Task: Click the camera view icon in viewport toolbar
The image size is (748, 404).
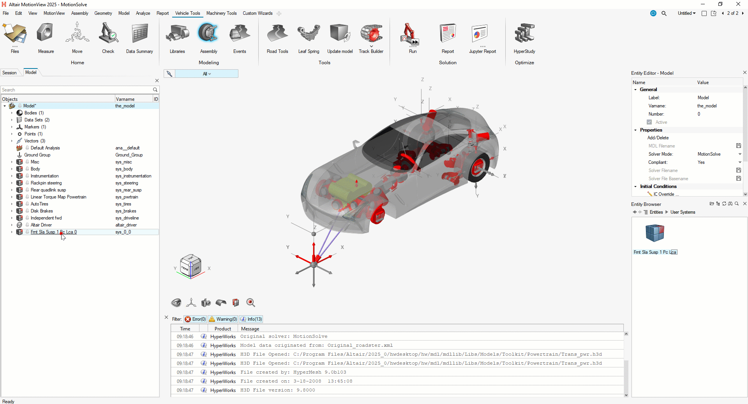Action: click(206, 302)
